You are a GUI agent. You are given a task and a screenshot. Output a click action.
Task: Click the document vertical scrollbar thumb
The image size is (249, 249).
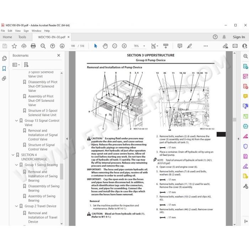234,120
